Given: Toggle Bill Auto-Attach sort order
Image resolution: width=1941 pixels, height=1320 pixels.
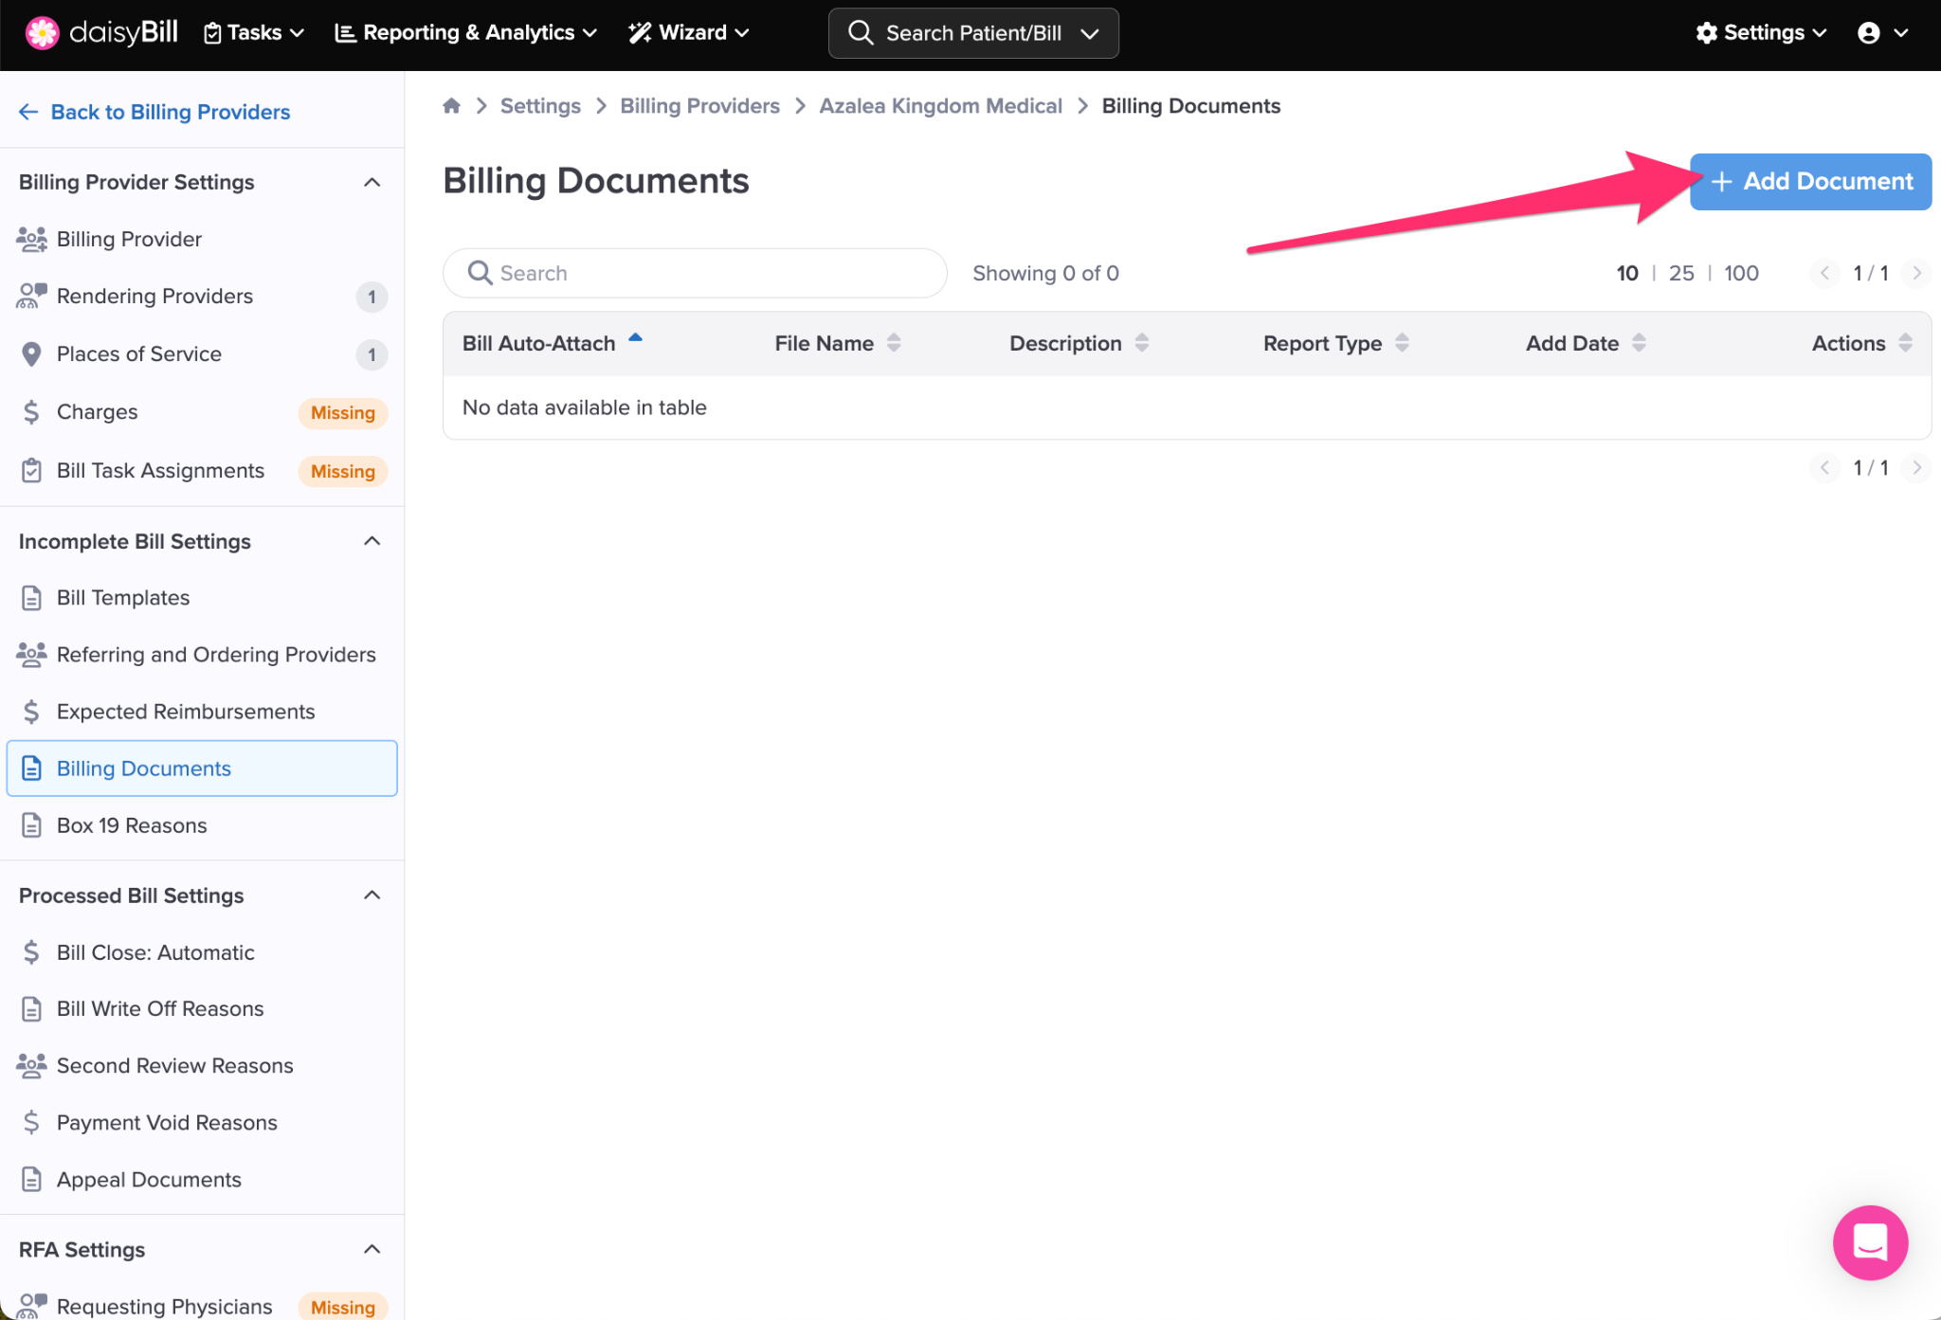Looking at the screenshot, I should coord(635,339).
